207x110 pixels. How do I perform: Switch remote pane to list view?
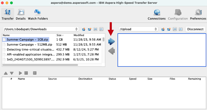click(x=181, y=29)
